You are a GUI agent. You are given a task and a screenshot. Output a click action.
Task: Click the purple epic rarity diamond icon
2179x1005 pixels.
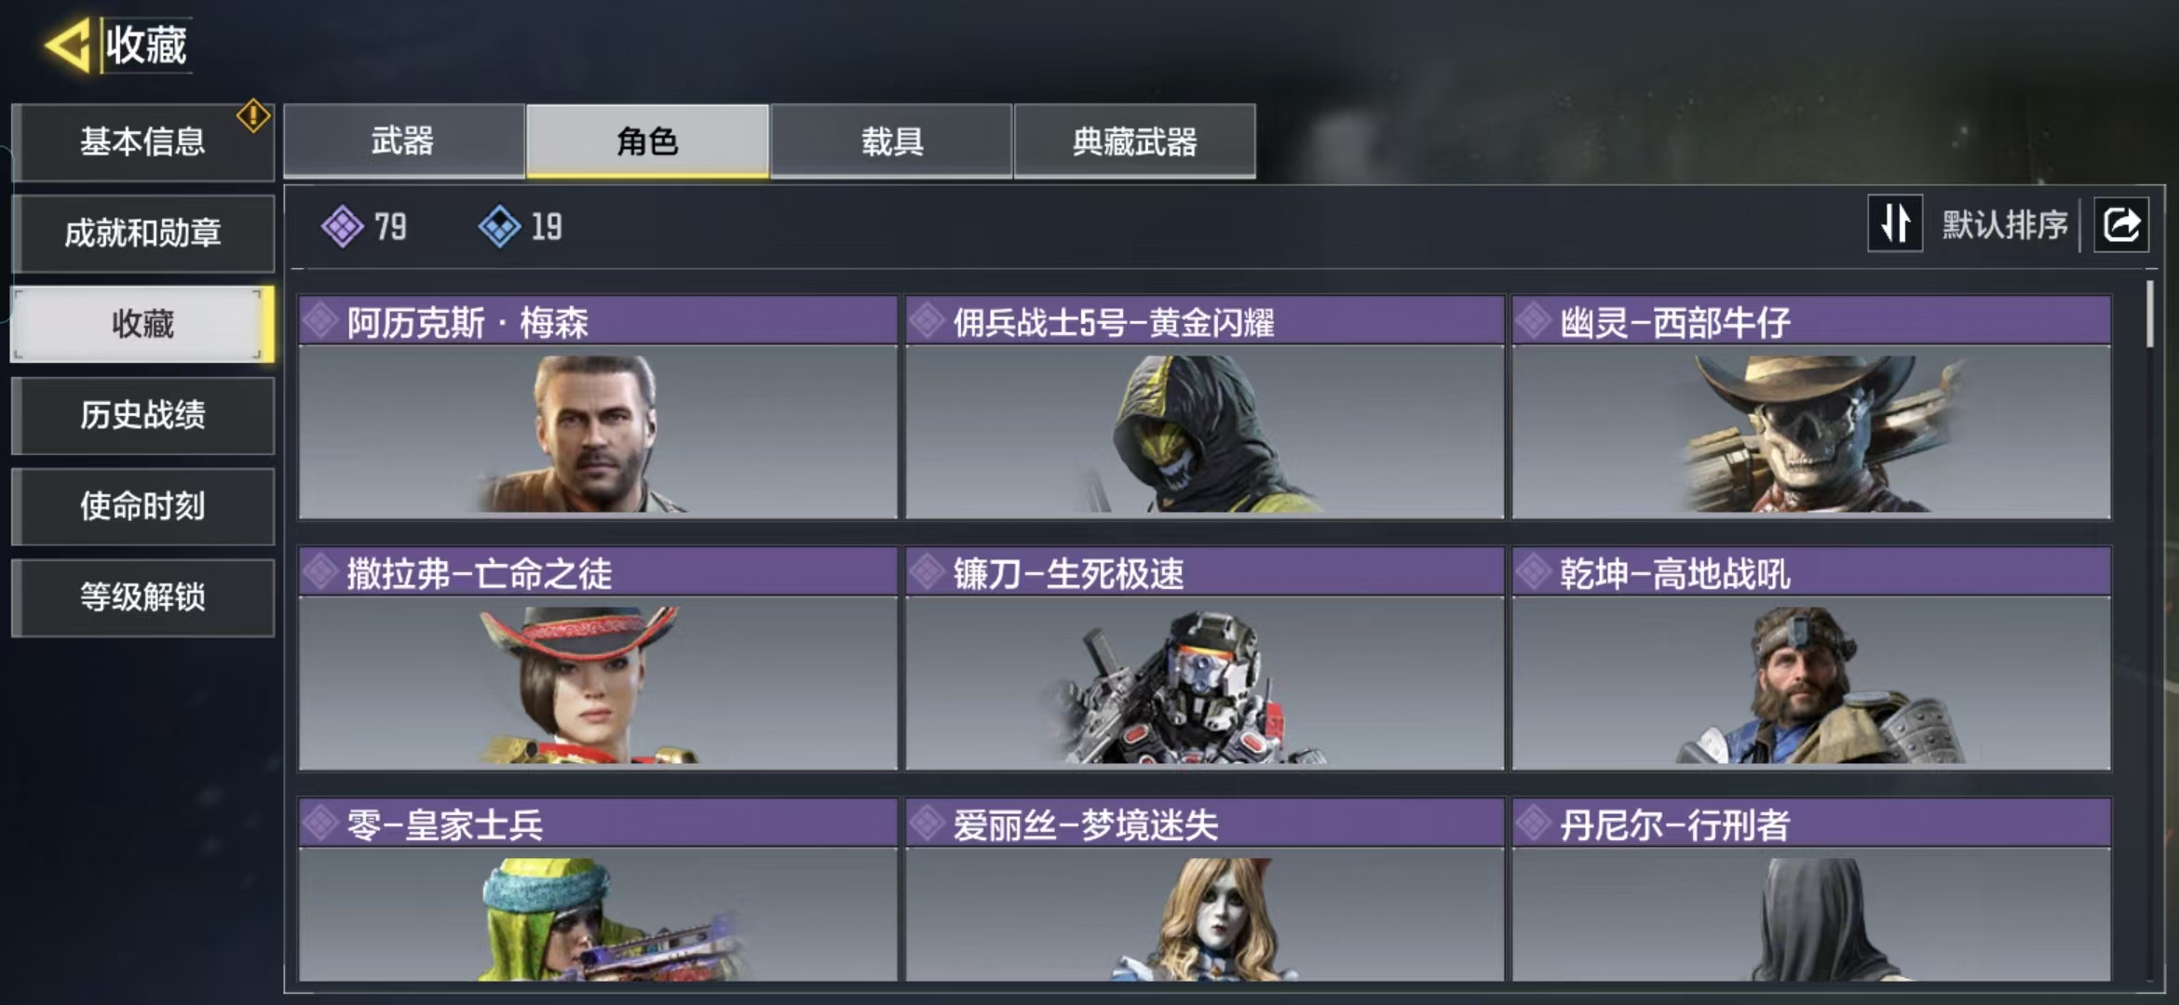click(x=343, y=226)
